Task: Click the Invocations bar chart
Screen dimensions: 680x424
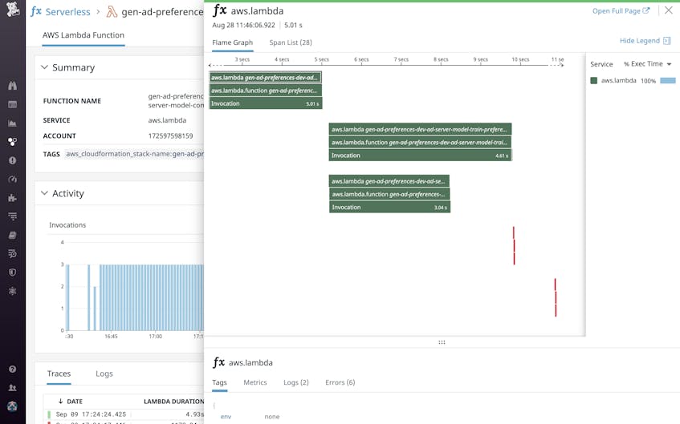Action: [x=133, y=287]
